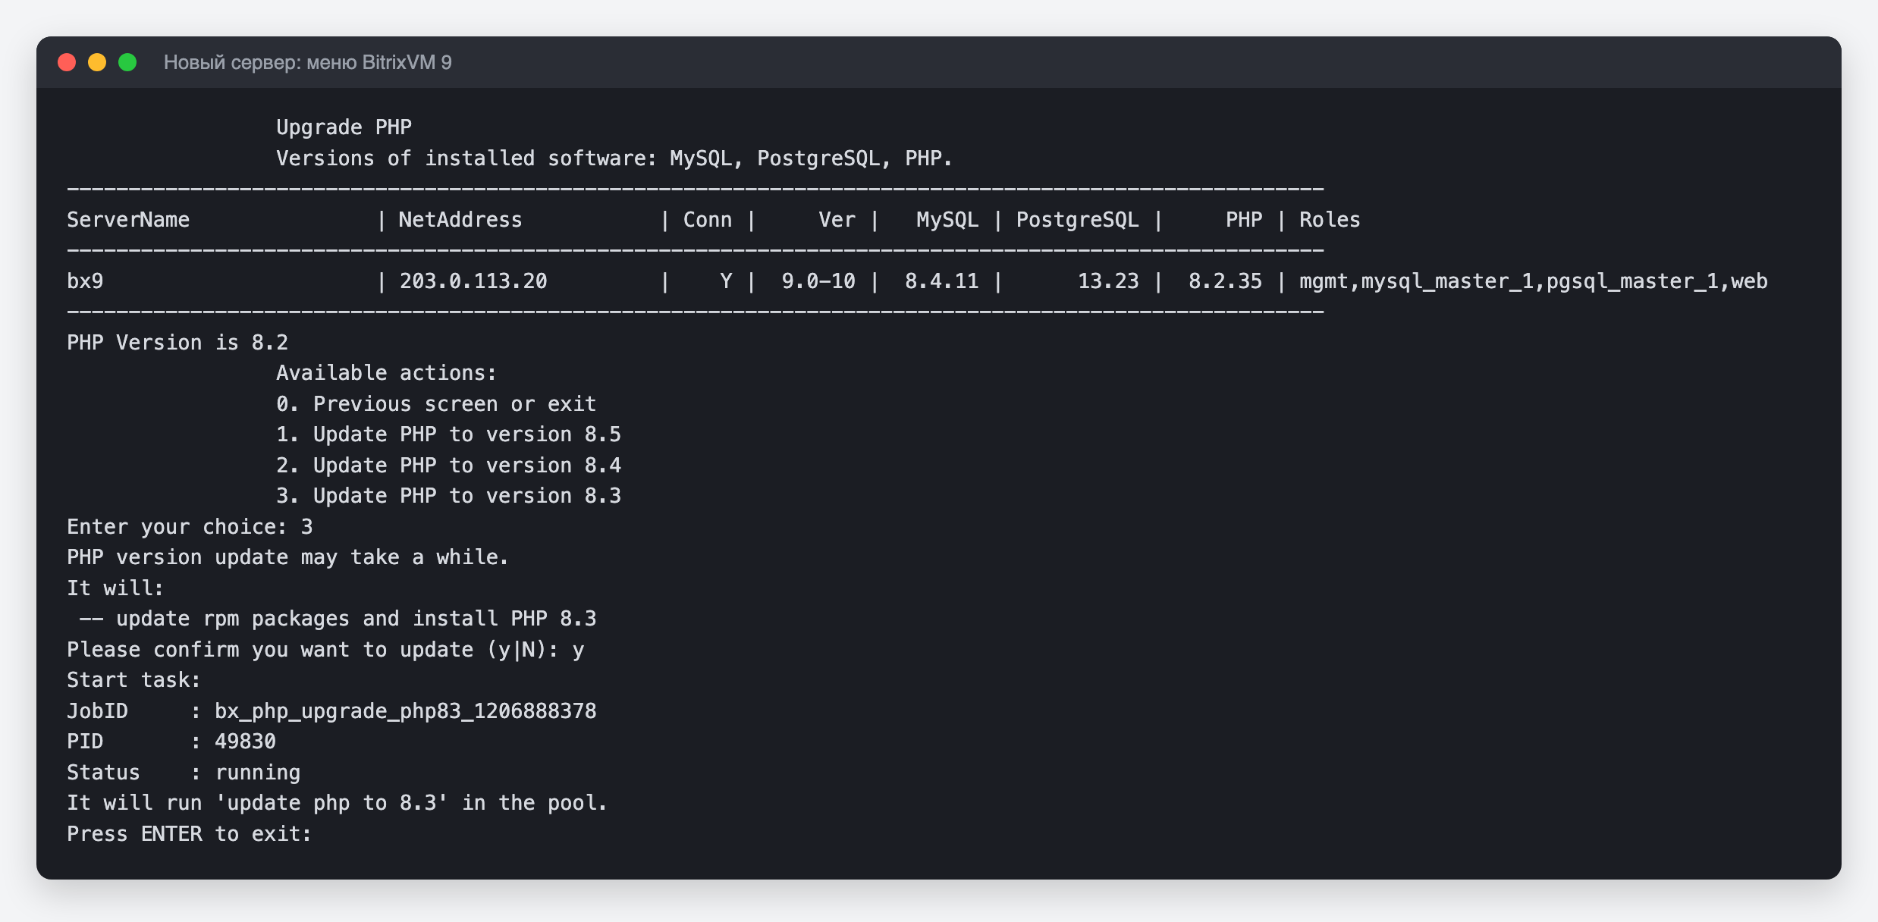Click the NetAddress column header
Screen dimensions: 1878x922
460,220
